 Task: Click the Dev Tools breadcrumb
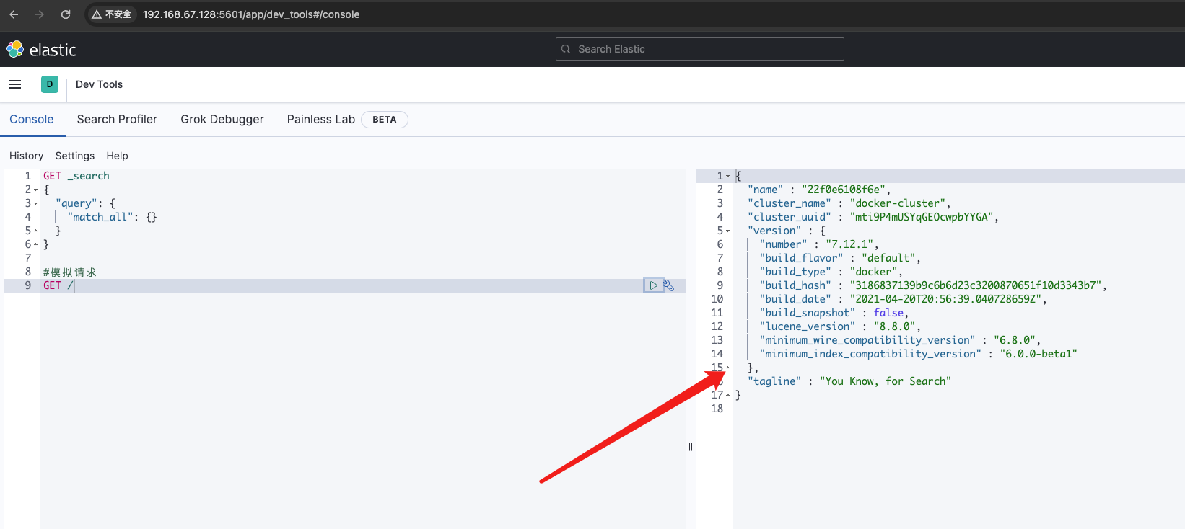click(99, 84)
